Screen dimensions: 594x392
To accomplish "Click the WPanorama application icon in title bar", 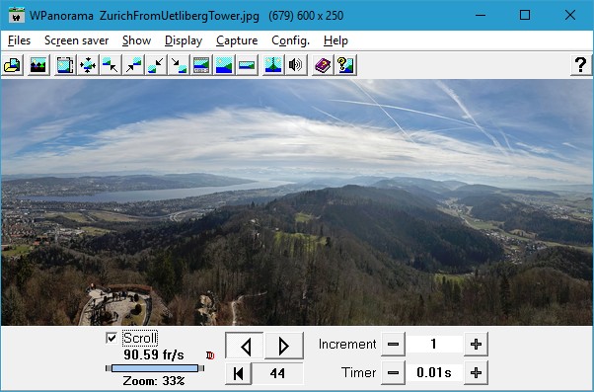I will click(17, 15).
